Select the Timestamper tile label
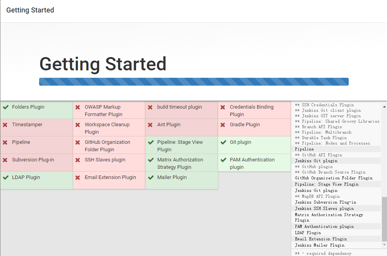This screenshot has height=256, width=387. point(27,124)
